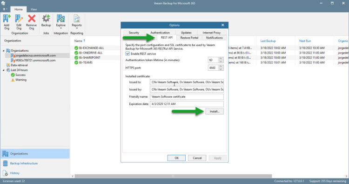
Task: Click the Install certificate button
Action: coord(215,111)
